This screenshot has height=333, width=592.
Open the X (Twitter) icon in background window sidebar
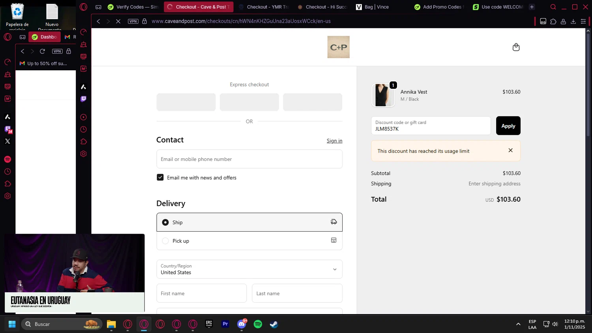7,141
